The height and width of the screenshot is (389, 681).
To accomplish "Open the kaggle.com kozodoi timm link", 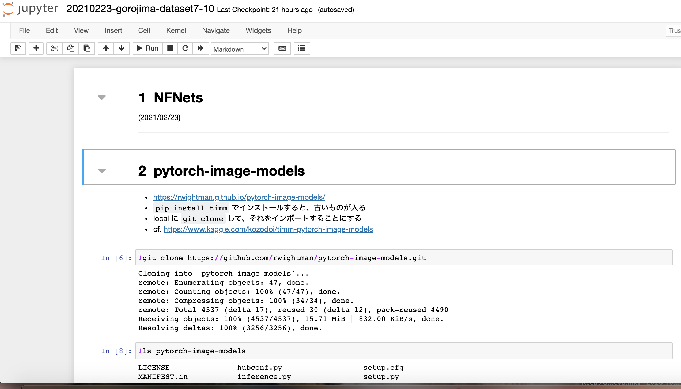I will (268, 229).
